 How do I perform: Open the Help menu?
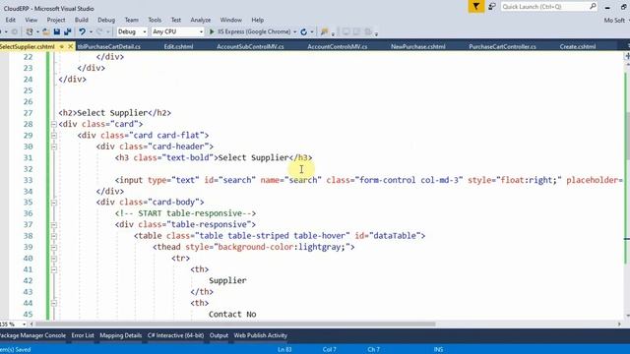(x=258, y=20)
